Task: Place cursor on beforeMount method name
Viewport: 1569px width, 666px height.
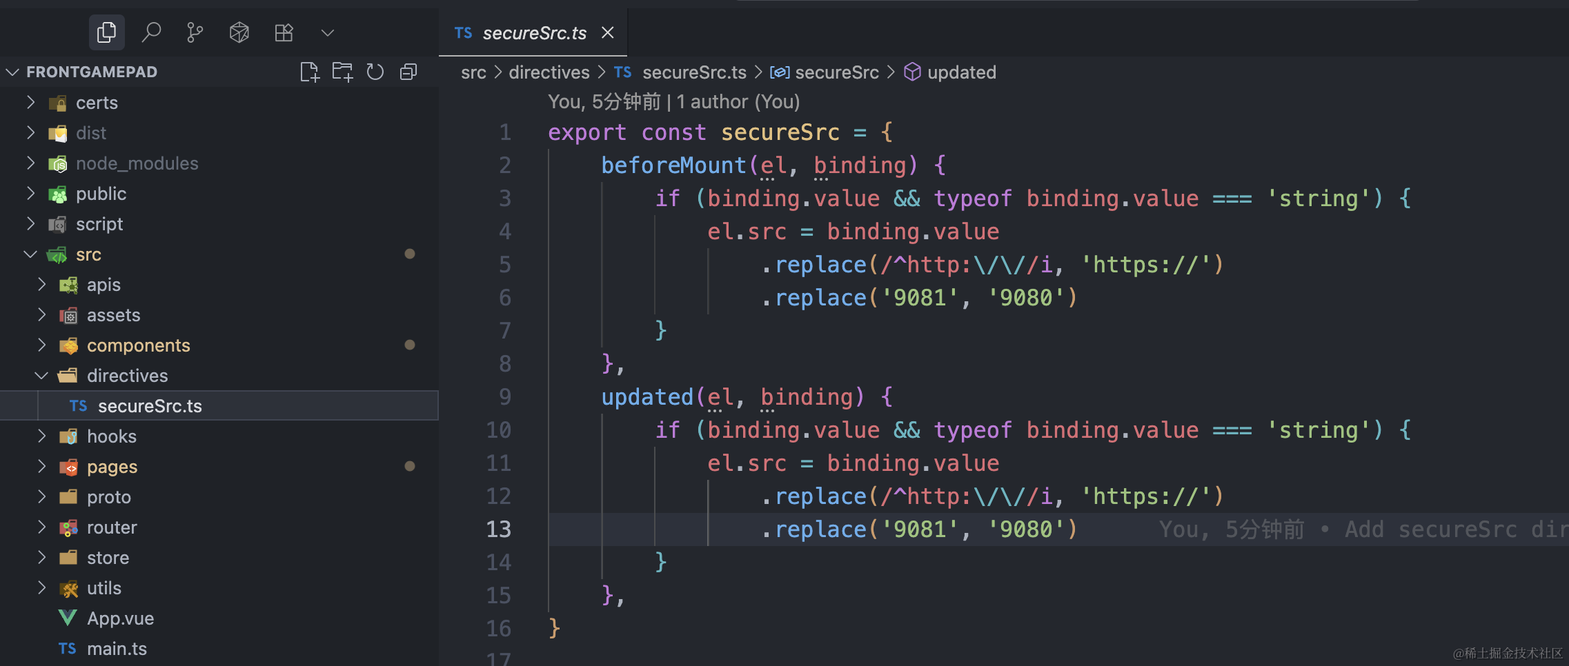Action: click(674, 165)
